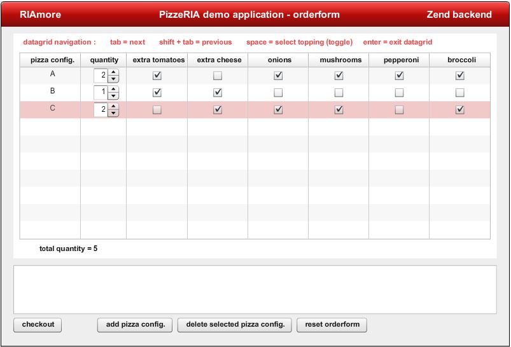
Task: Check pepperoni for pizza C
Action: point(399,110)
